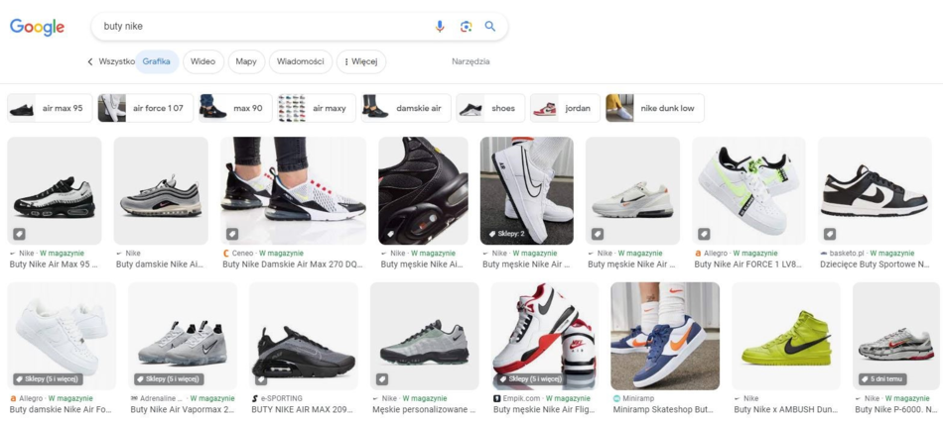Open the Wiadomości tab
Viewport: 943px width, 422px height.
click(300, 61)
